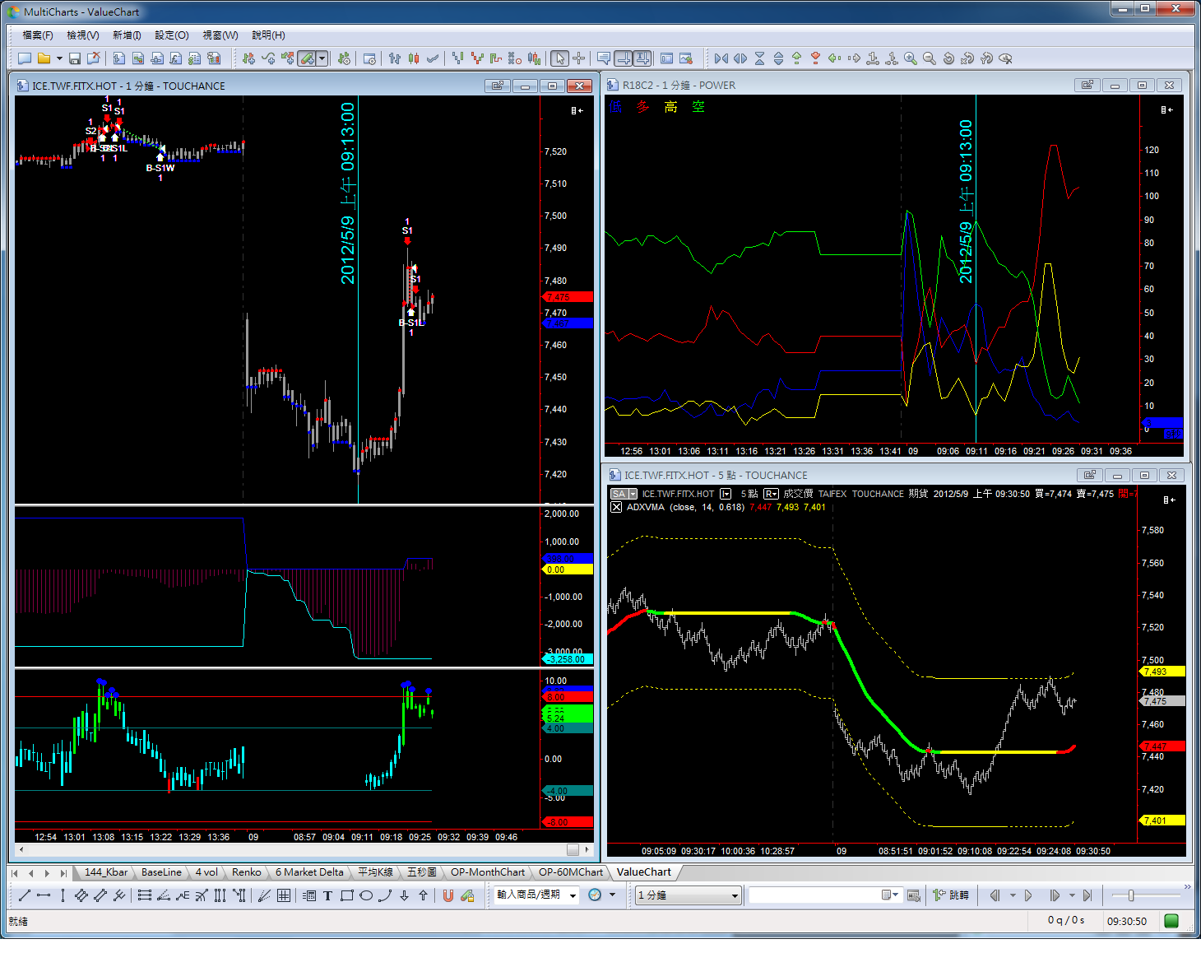Open the R dropdown in 5-point chart status line
This screenshot has width=1201, height=953.
(771, 494)
